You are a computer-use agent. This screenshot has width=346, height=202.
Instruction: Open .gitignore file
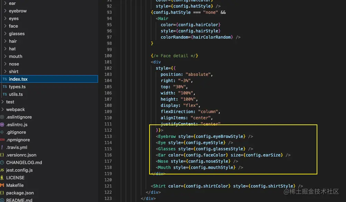16,132
